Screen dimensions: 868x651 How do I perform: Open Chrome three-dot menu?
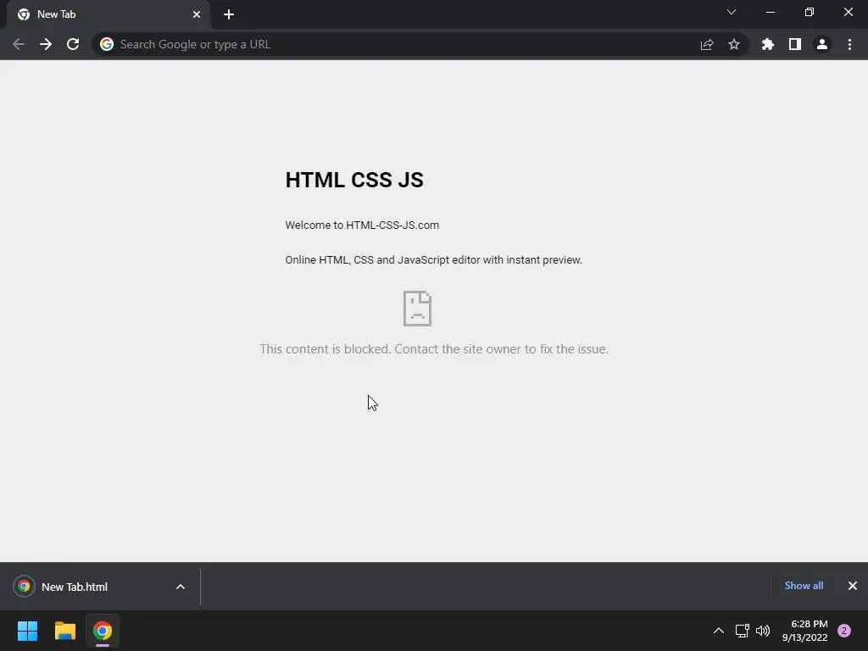pyautogui.click(x=849, y=44)
